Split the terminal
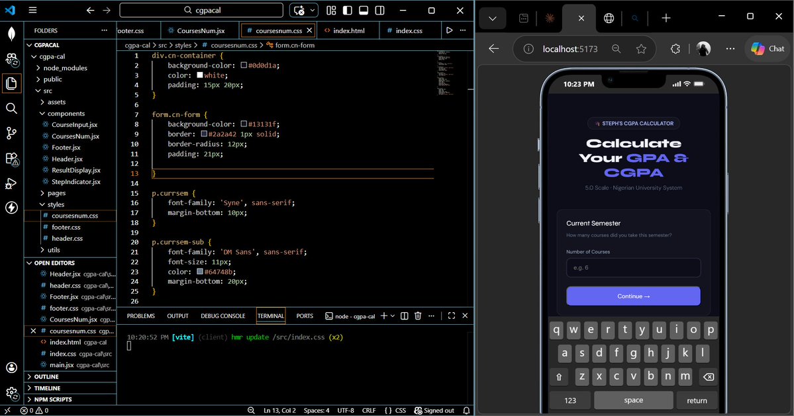 click(x=404, y=316)
